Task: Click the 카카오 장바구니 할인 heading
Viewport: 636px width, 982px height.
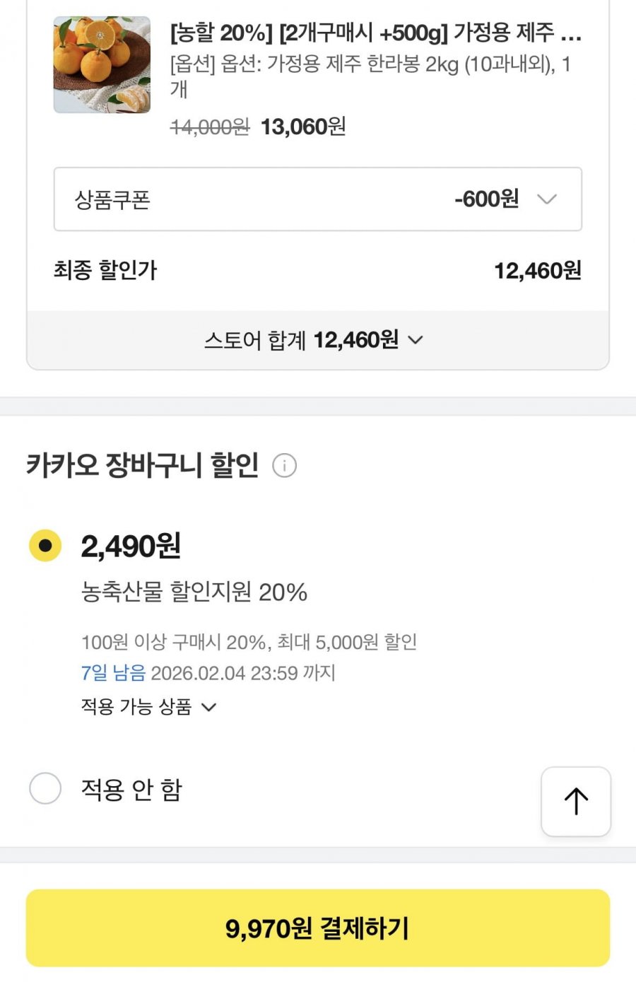Action: click(143, 465)
